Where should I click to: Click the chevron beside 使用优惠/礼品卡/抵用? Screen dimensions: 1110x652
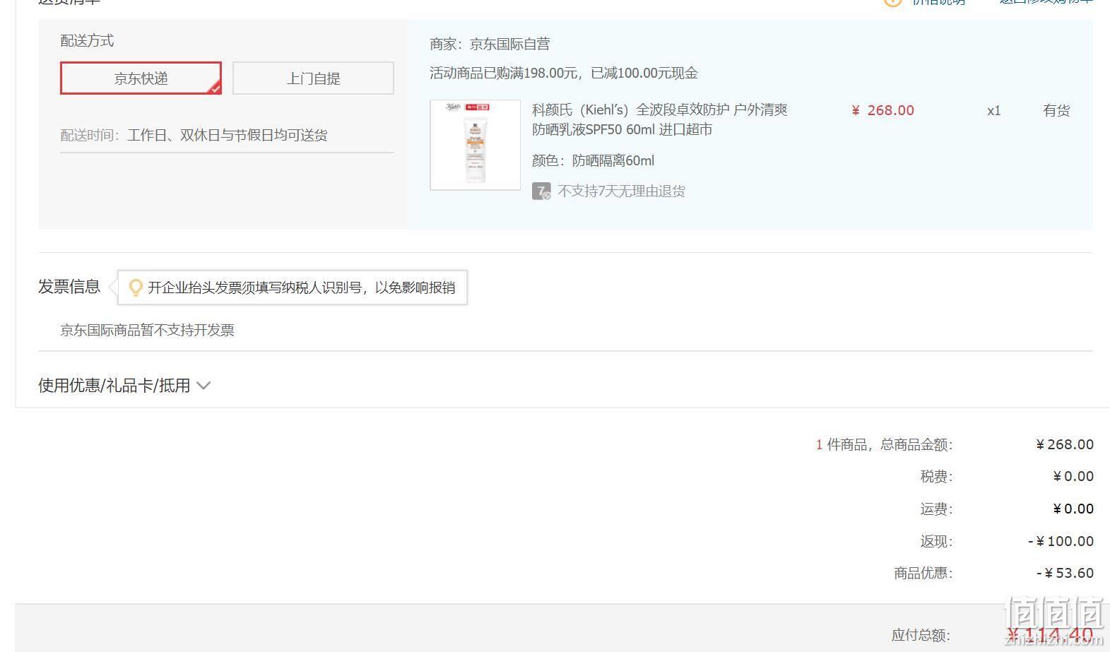click(x=203, y=386)
